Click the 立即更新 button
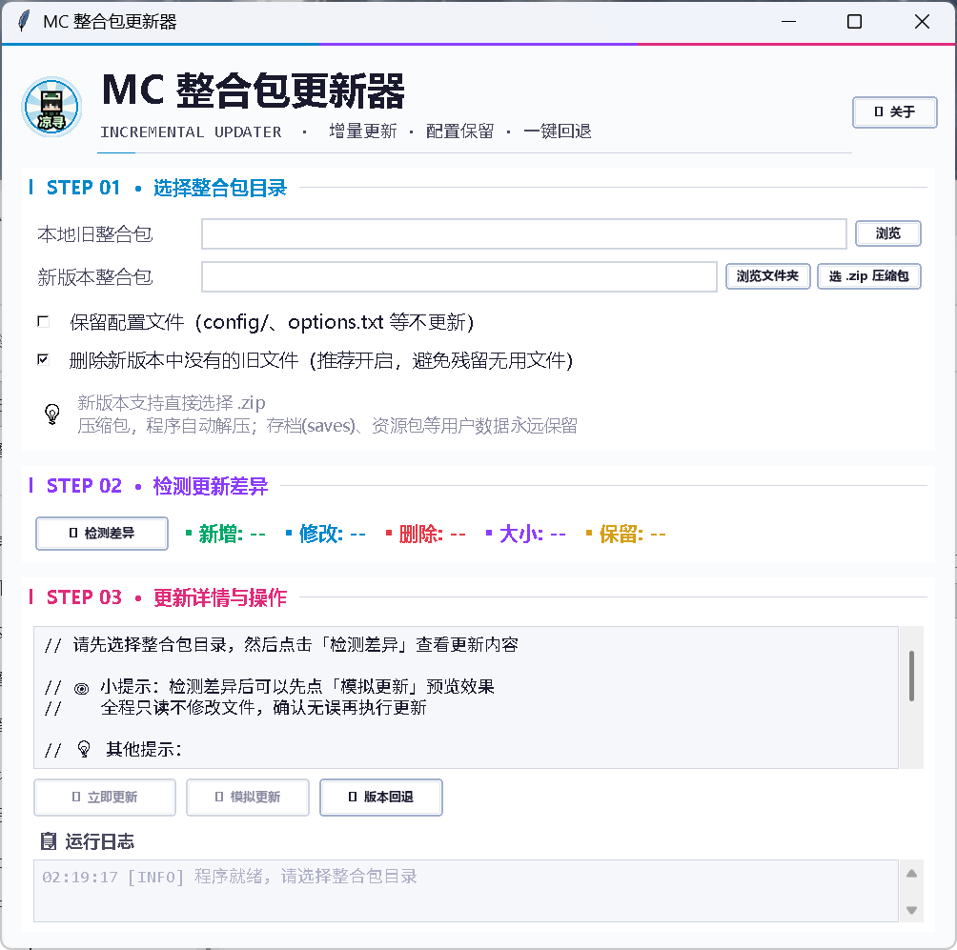The image size is (957, 950). 105,798
